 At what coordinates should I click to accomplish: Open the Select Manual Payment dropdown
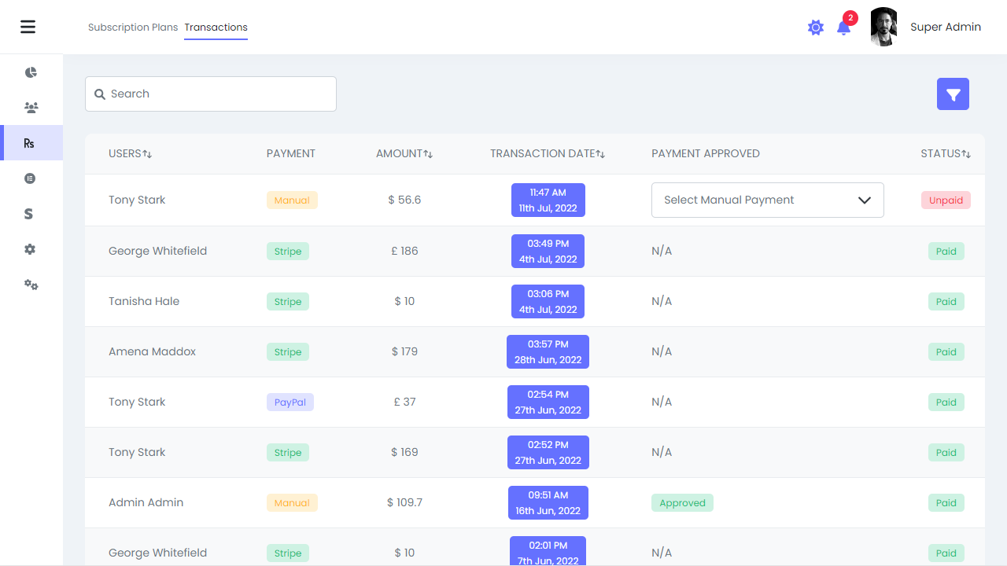point(767,200)
